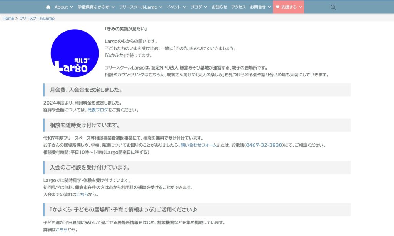Click こちら link for 入会までの流れ
Viewport: 394px width, 236px height.
[x=82, y=194]
